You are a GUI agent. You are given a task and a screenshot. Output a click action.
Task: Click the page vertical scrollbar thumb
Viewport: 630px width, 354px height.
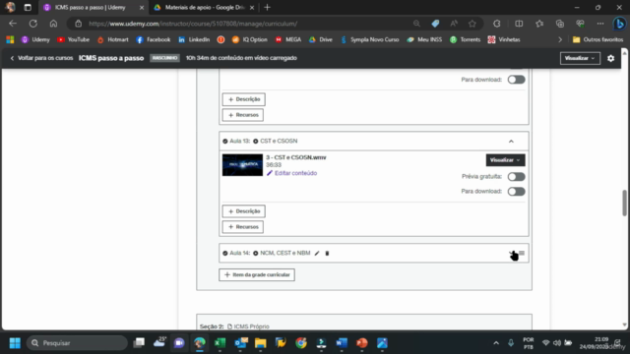624,203
